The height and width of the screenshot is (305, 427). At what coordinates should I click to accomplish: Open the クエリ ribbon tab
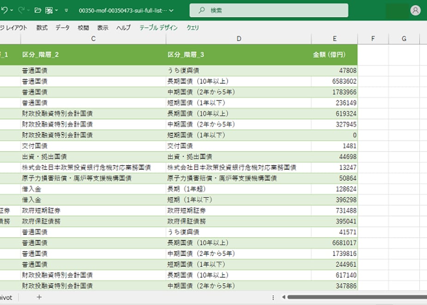(193, 28)
